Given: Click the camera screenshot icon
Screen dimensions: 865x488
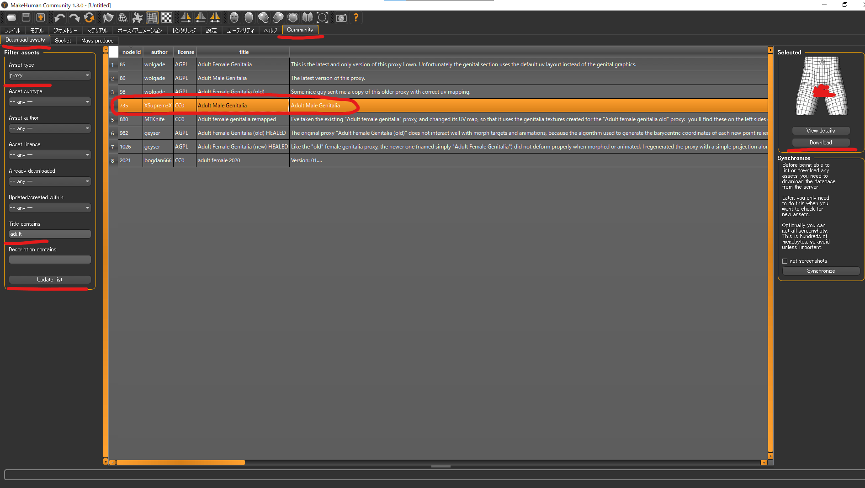Looking at the screenshot, I should 341,18.
